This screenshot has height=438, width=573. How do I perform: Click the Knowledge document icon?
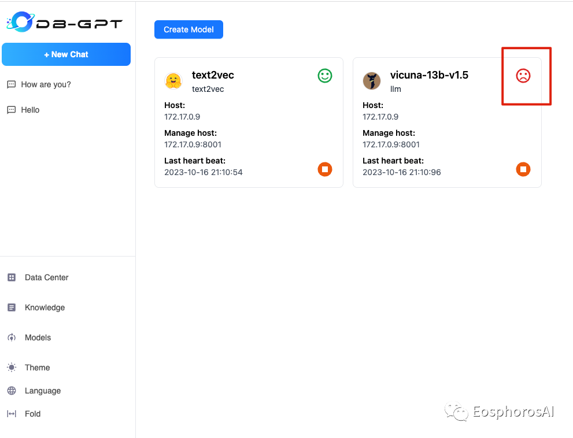coord(12,307)
